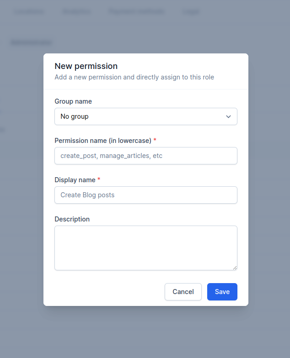This screenshot has height=358, width=290.
Task: Click the "New permission" dialog title
Action: point(86,66)
